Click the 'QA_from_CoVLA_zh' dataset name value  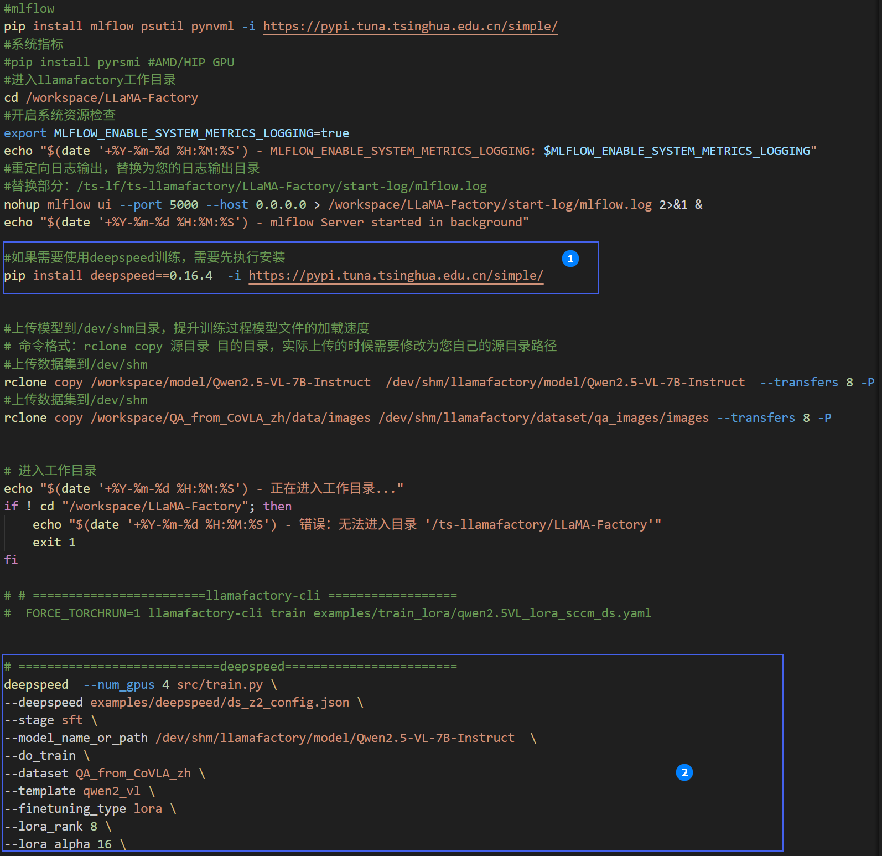pyautogui.click(x=133, y=774)
